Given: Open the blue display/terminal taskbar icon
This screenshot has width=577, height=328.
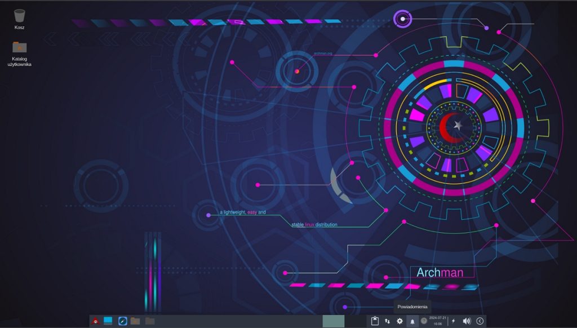Looking at the screenshot, I should [x=107, y=321].
